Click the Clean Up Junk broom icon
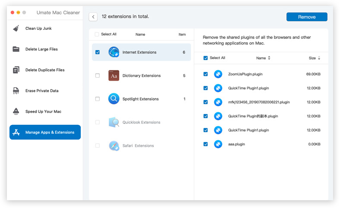Image resolution: width=340 pixels, height=208 pixels. (16, 28)
